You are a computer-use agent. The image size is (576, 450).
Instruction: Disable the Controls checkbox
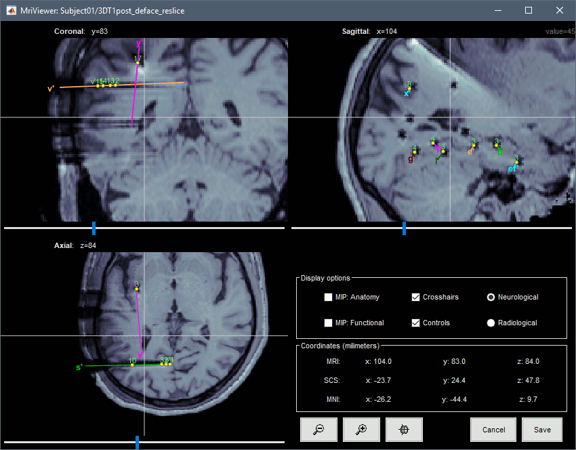pyautogui.click(x=416, y=323)
